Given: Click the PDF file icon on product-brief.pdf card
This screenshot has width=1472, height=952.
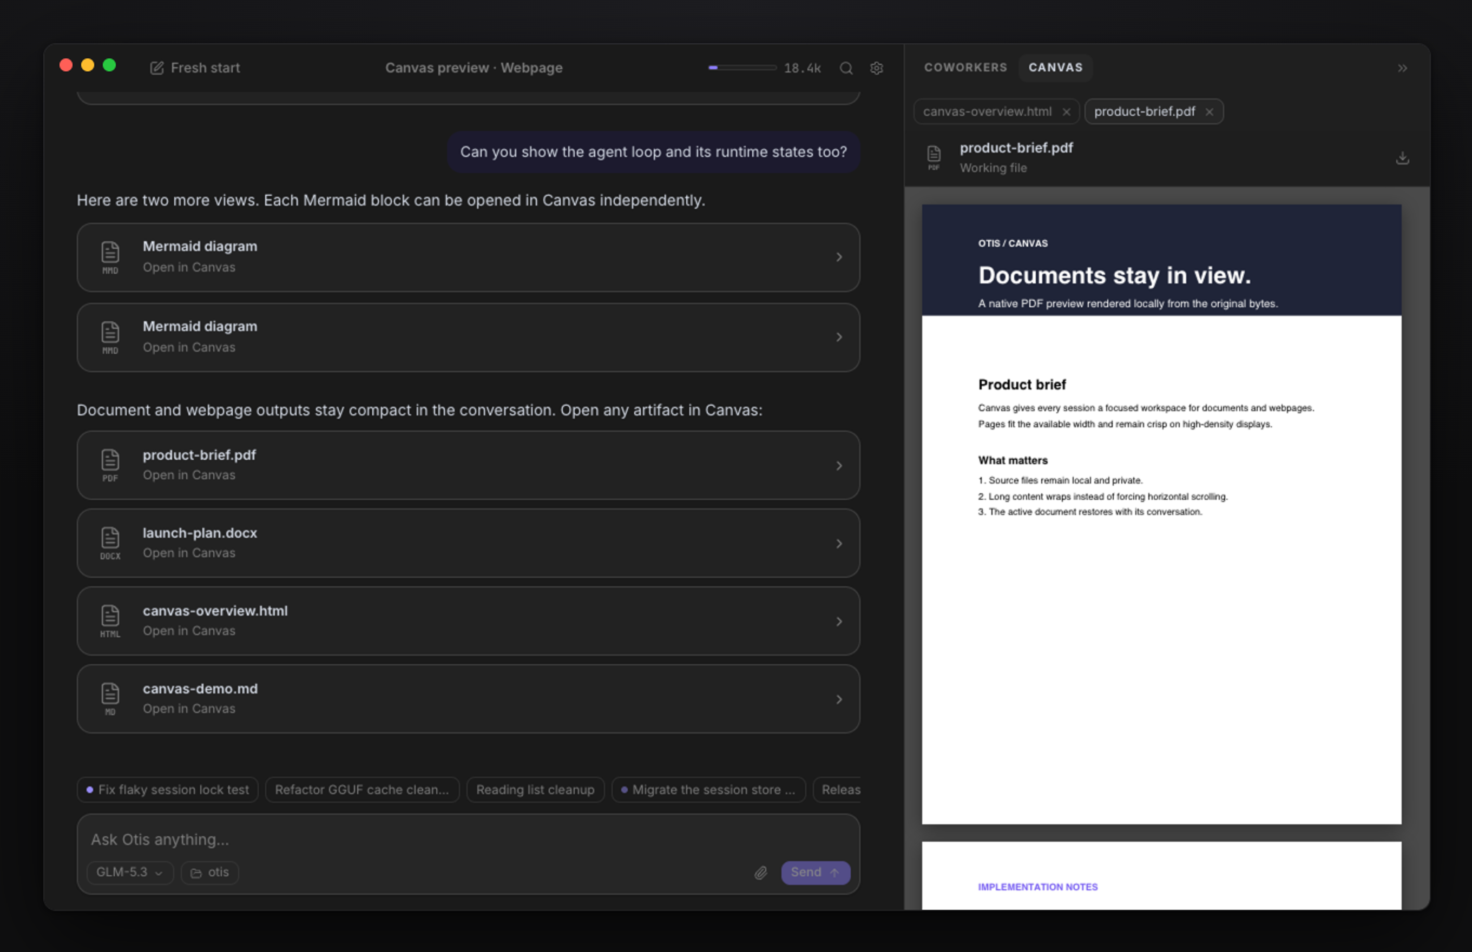Looking at the screenshot, I should click(110, 465).
